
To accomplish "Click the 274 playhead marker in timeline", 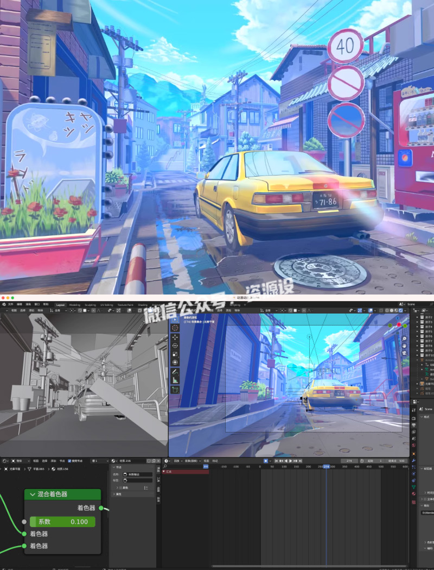I will (x=326, y=466).
